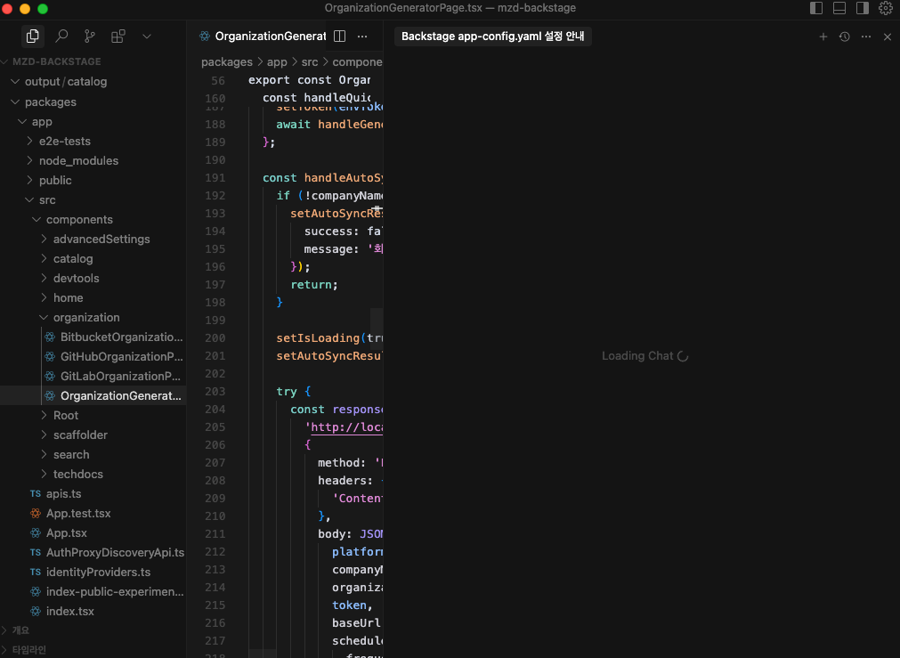Open the Explorer view icon
This screenshot has height=658, width=900.
[33, 37]
